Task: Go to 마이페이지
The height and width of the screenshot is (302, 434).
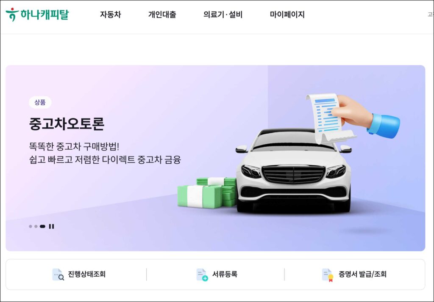Action: point(287,14)
